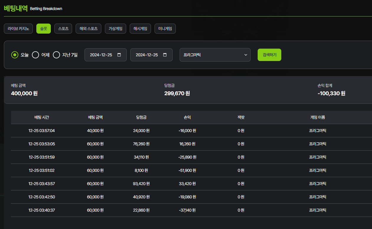Click the 잭팟 column header
The height and width of the screenshot is (229, 372).
[241, 117]
